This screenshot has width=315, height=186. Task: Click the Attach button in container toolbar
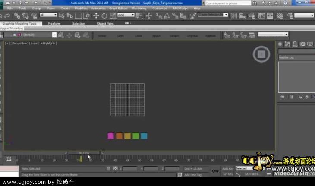click(x=156, y=36)
